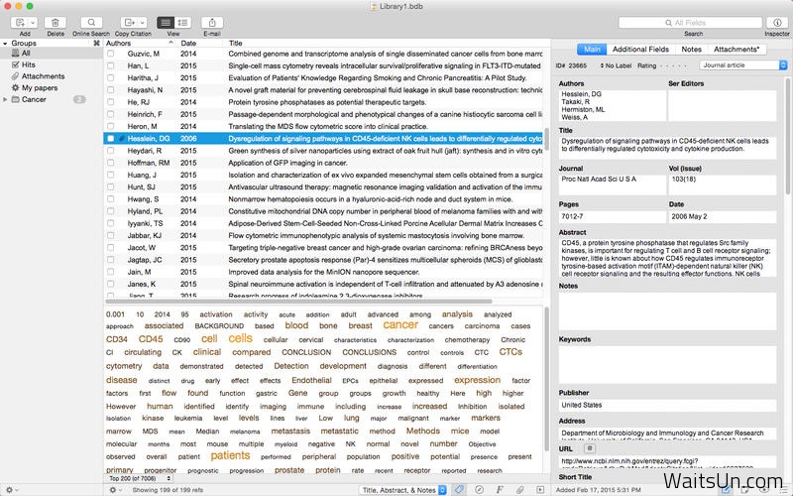Click the word 'cancer' in tag cloud
Image resolution: width=793 pixels, height=496 pixels.
click(x=400, y=325)
